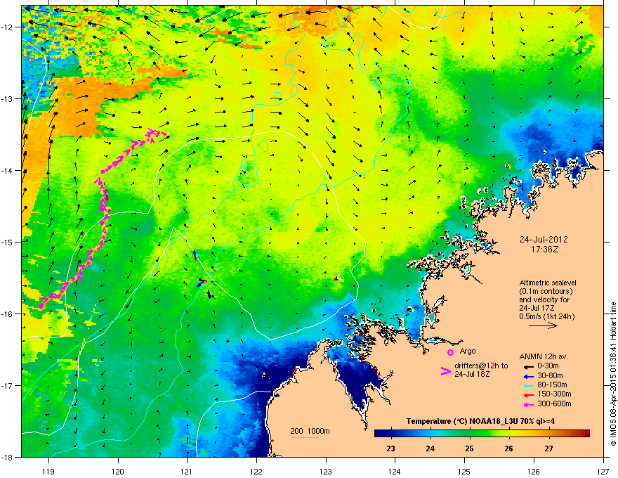Click the latitude axis label -12
Image resolution: width=618 pixels, height=478 pixels.
coord(8,27)
